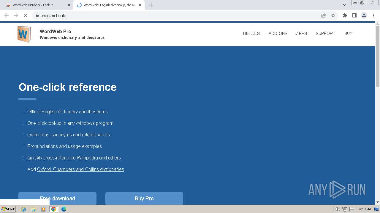380x213 pixels.
Task: Follow Oxford, Chambers and Collins dictionaries link
Action: point(80,169)
